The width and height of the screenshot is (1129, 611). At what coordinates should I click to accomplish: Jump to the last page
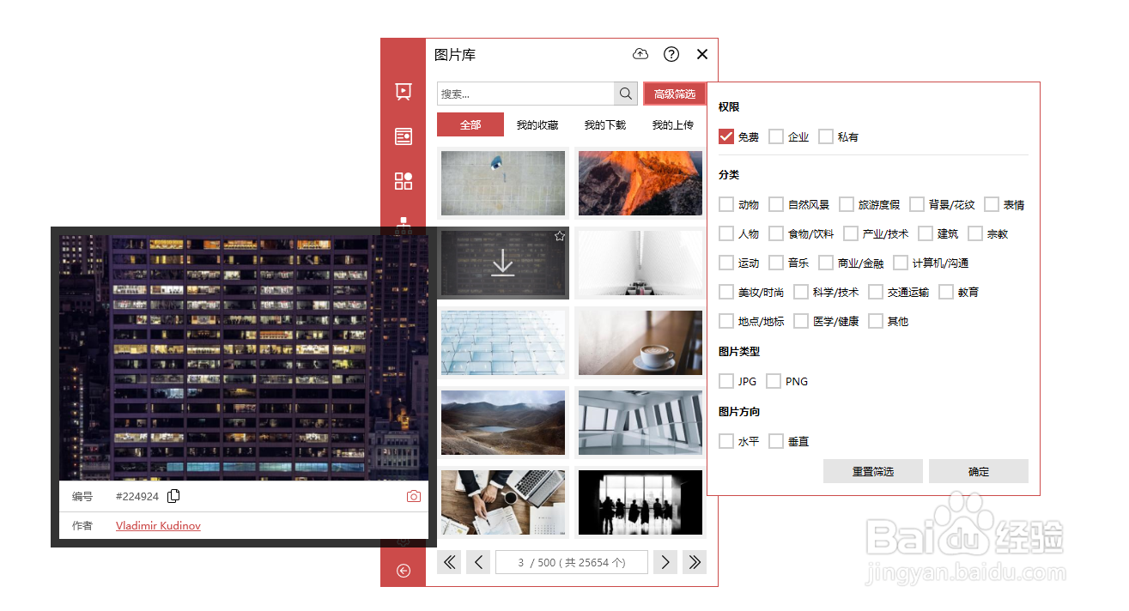point(695,562)
